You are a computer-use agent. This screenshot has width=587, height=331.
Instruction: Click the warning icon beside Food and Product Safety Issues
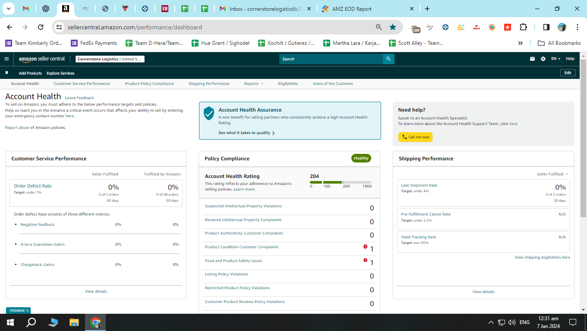[x=365, y=260]
